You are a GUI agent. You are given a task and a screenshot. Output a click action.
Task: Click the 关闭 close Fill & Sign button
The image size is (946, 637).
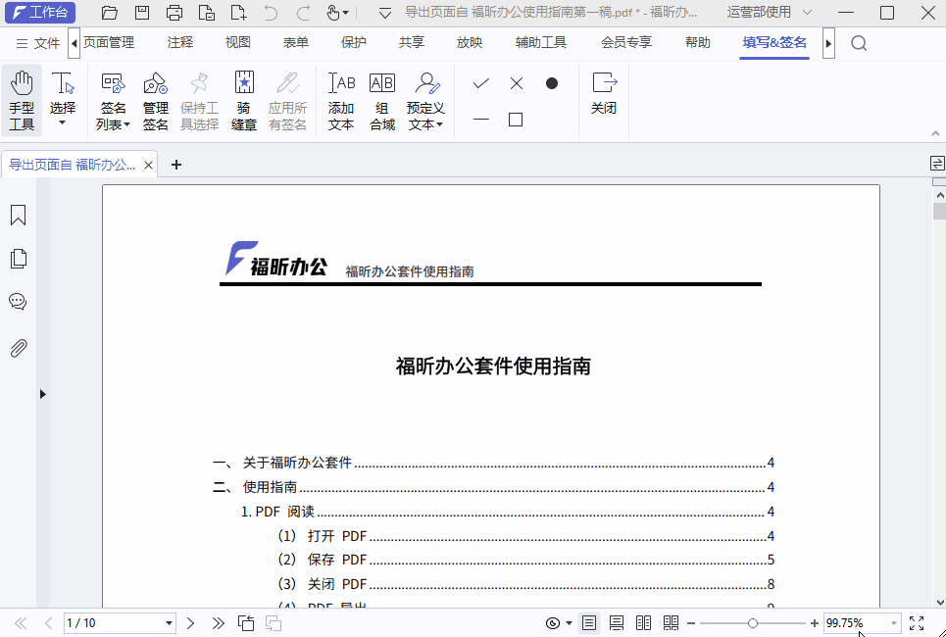pos(604,98)
